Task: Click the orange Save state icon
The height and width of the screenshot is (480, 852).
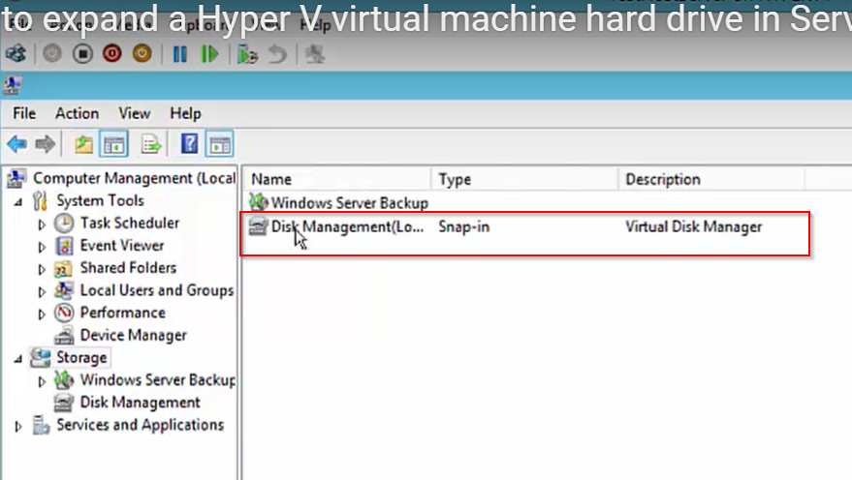Action: [142, 53]
